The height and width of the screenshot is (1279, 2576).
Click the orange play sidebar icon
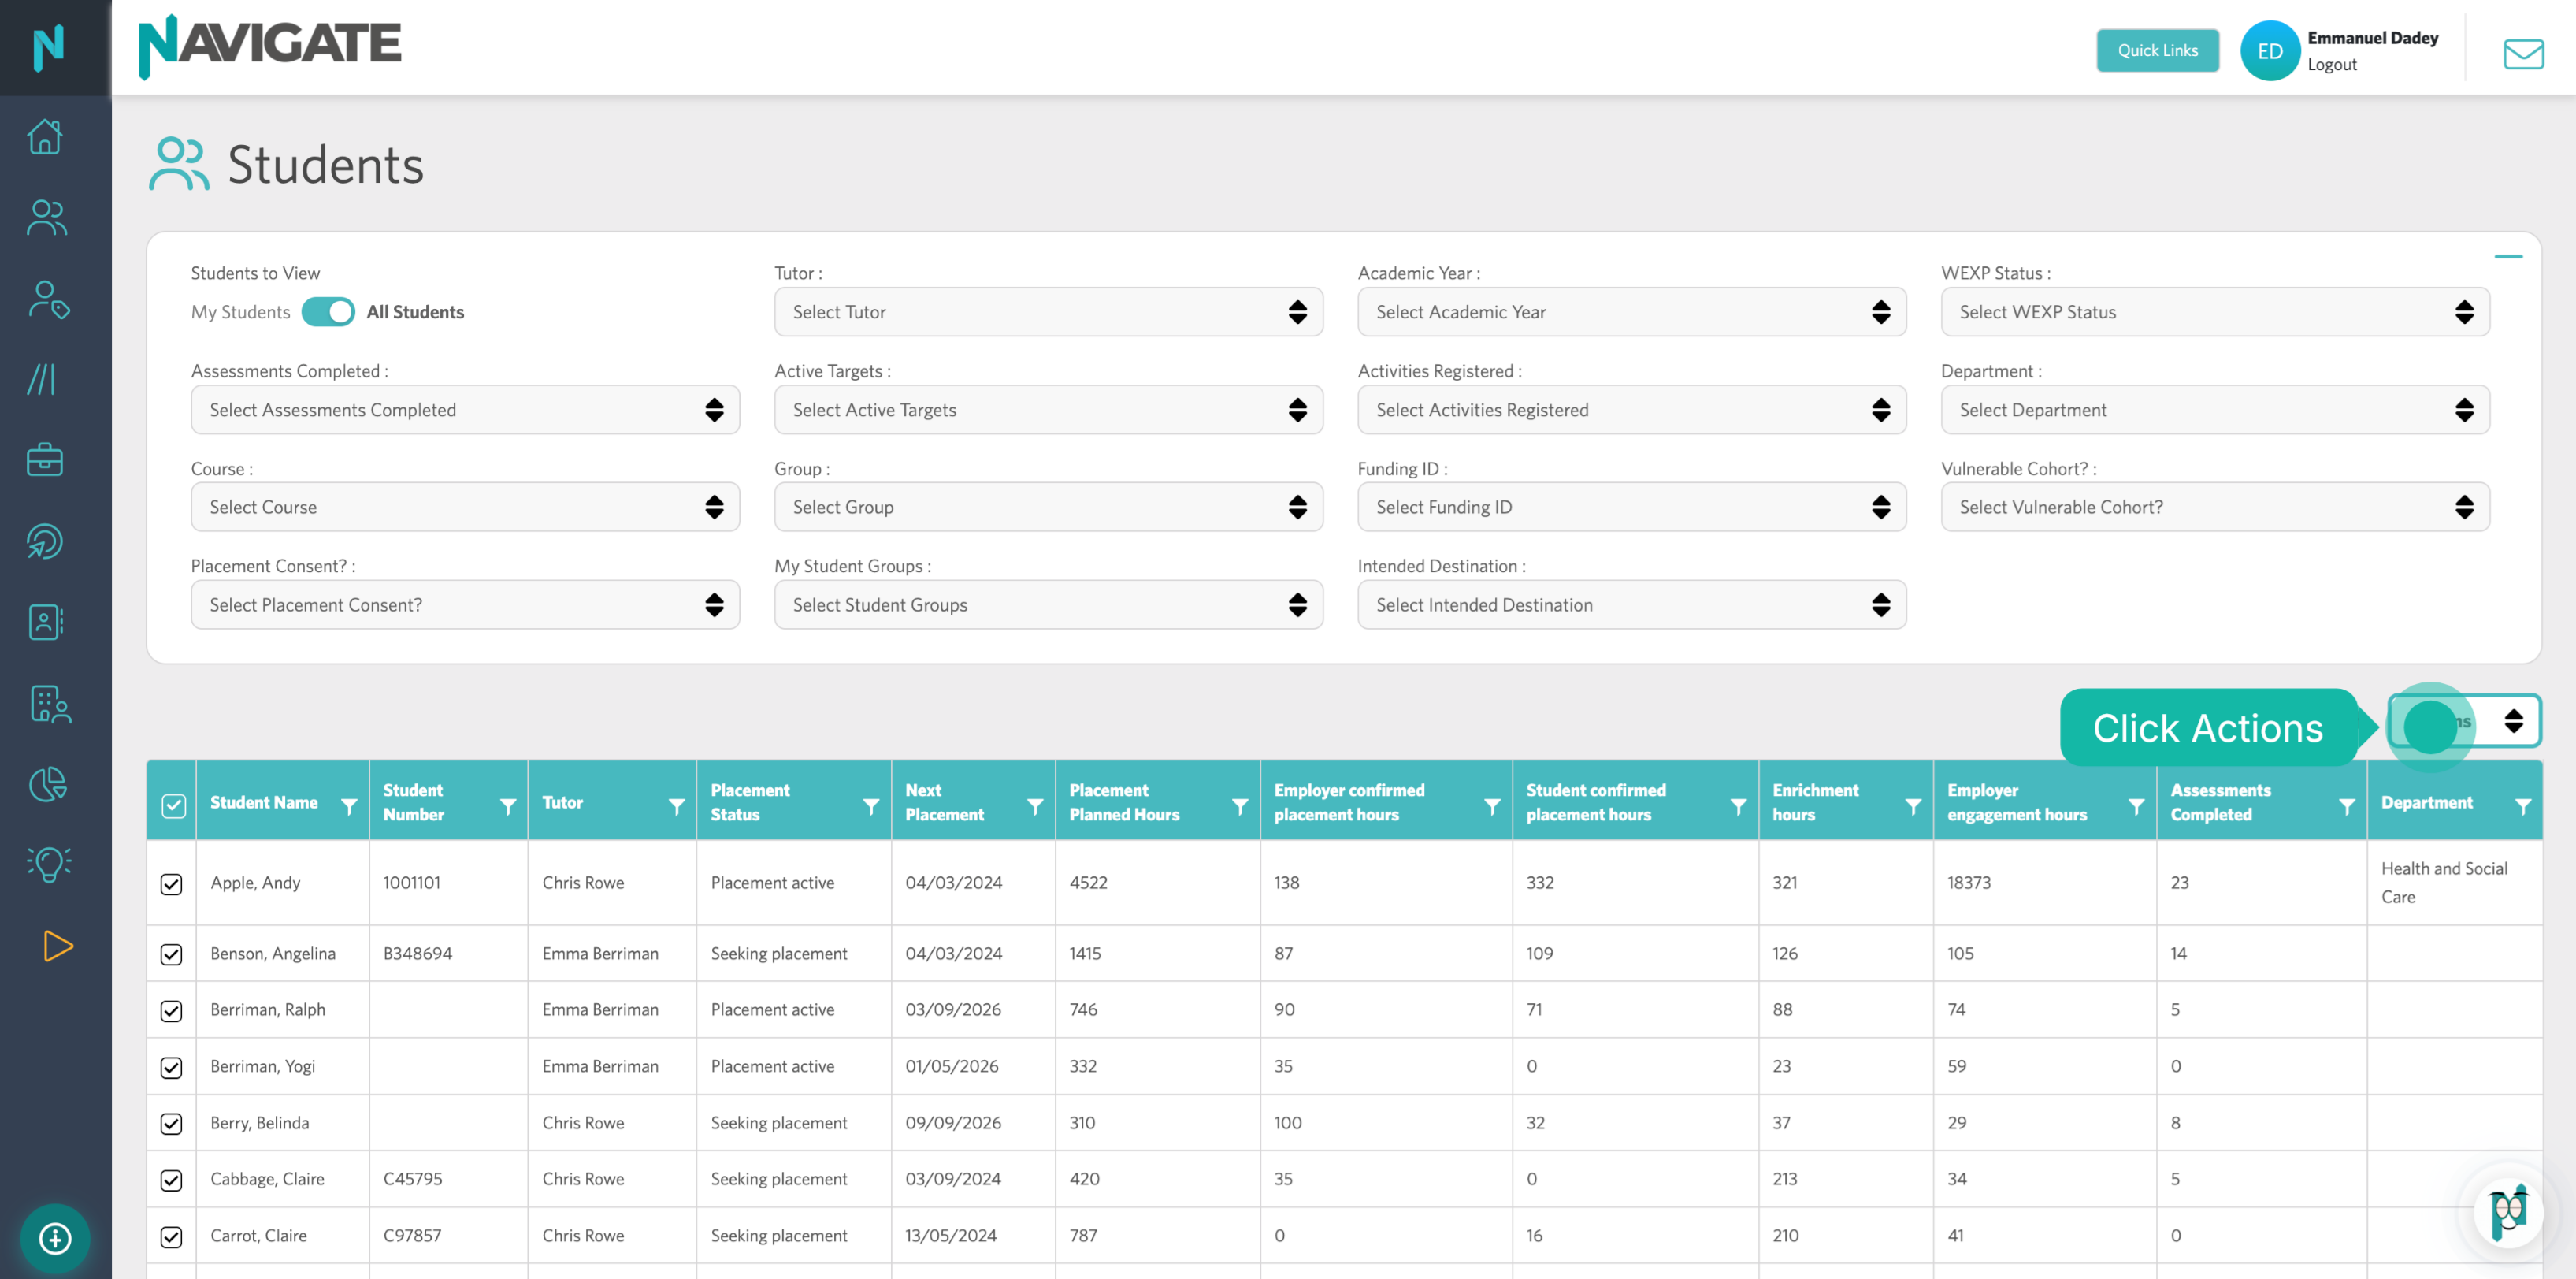click(58, 946)
